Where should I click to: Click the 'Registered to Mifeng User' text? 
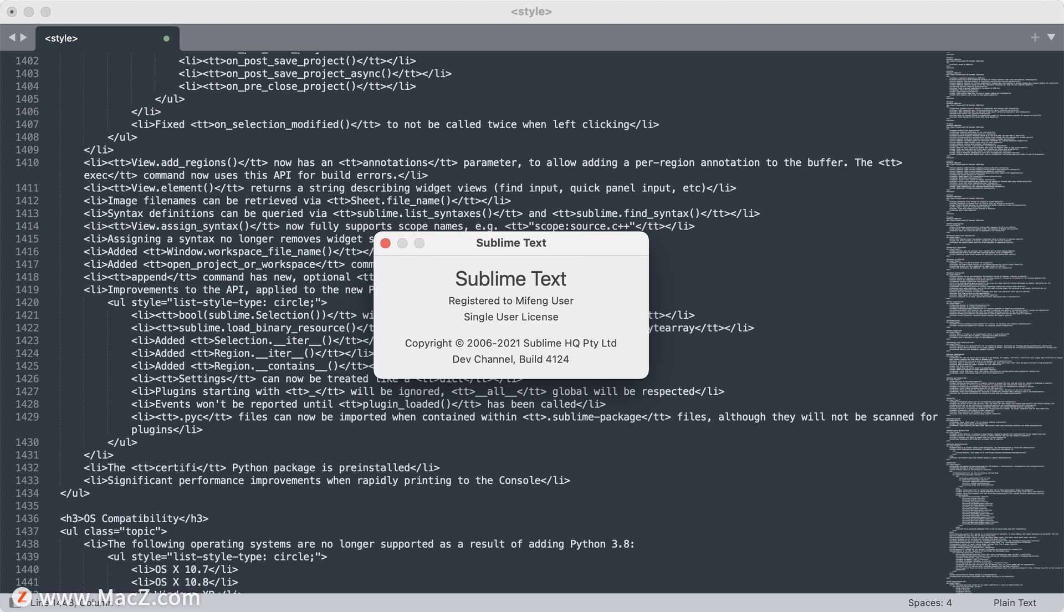pyautogui.click(x=511, y=300)
